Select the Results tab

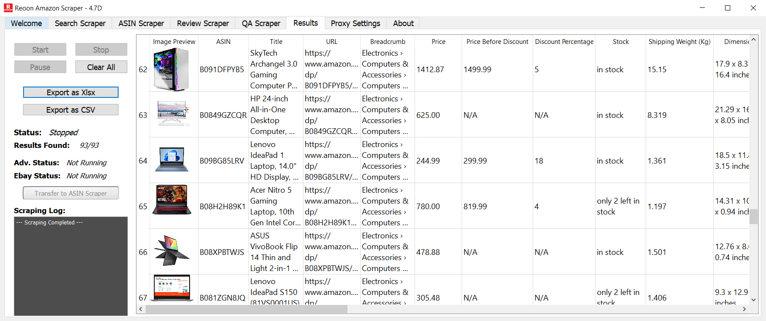click(306, 23)
